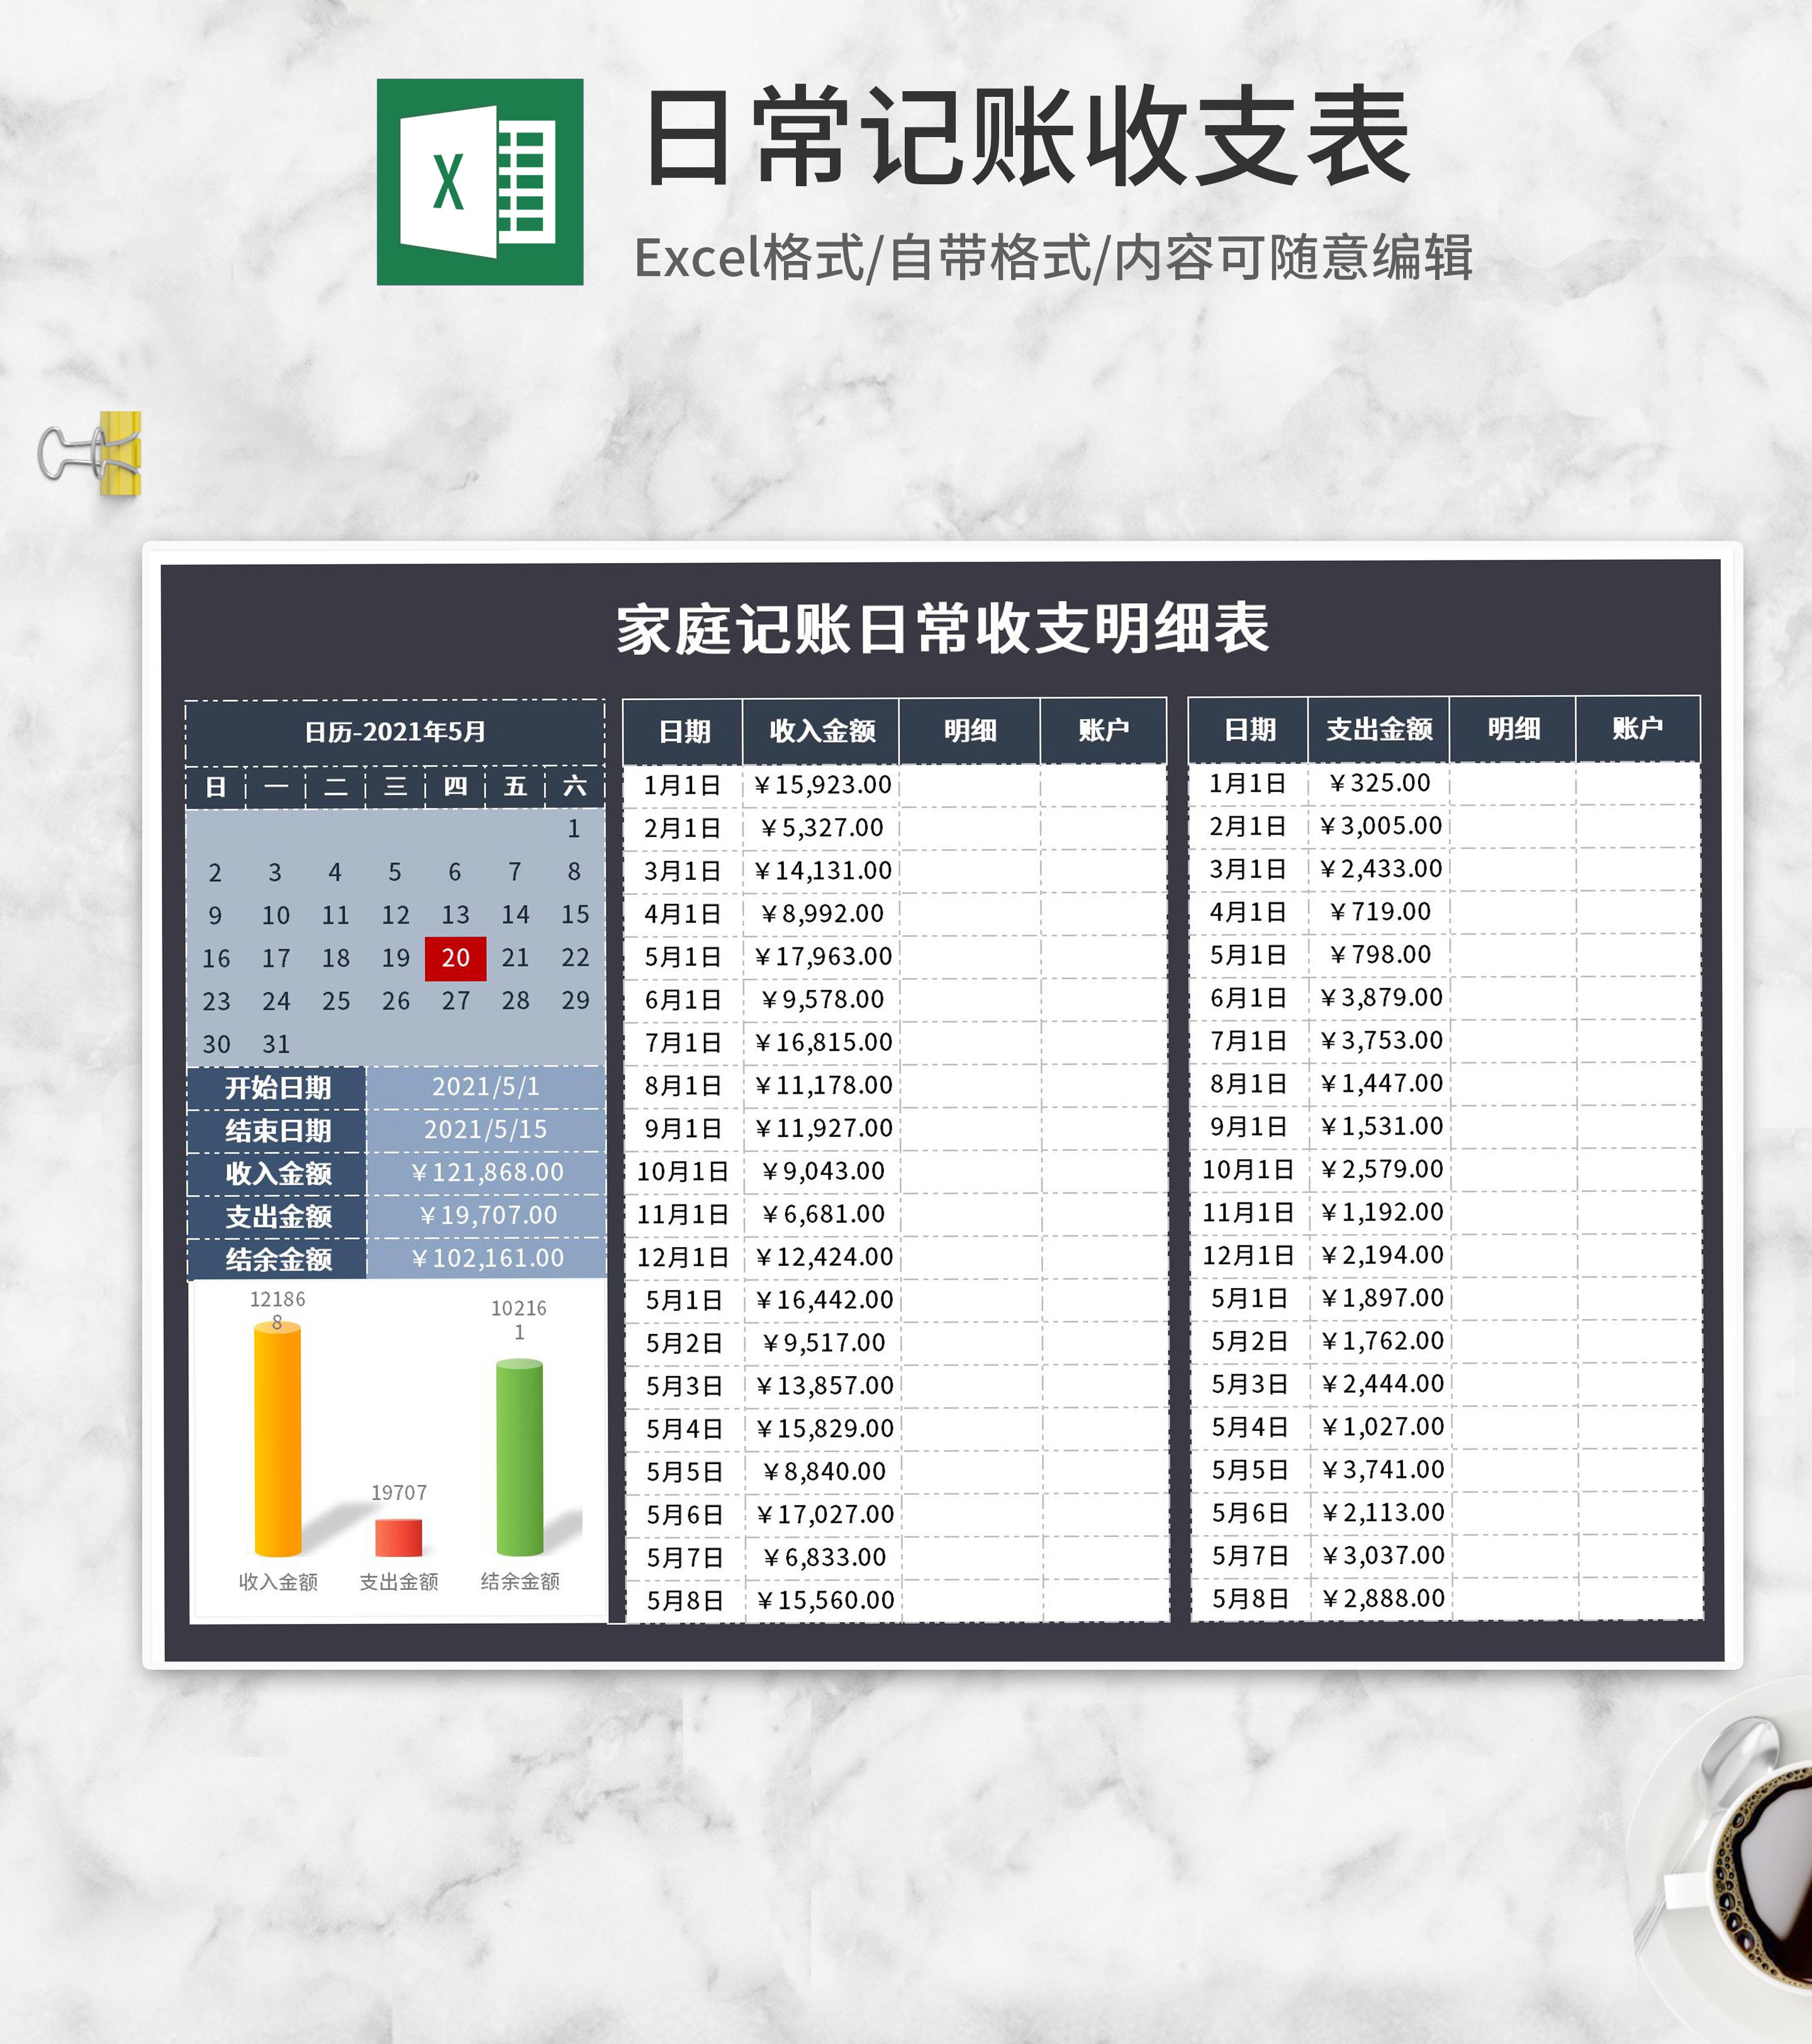Select date 31 in the calendar grid
Viewport: 1812px width, 2044px height.
tap(276, 1043)
